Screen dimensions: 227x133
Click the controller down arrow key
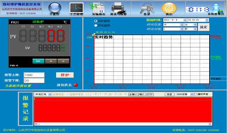point(63,61)
